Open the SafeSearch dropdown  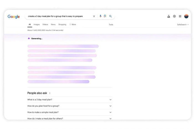[183, 25]
